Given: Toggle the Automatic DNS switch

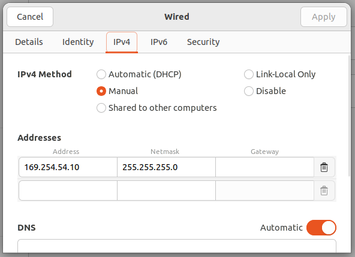Looking at the screenshot, I should (321, 228).
